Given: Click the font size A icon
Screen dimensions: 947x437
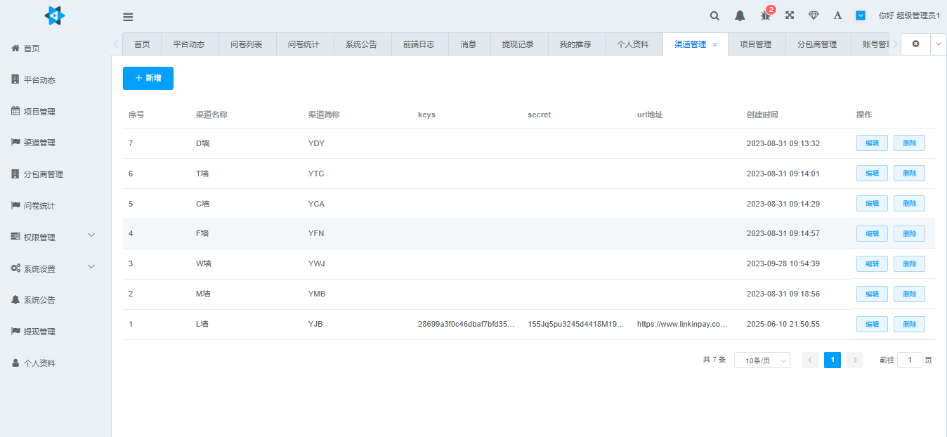Looking at the screenshot, I should 837,15.
